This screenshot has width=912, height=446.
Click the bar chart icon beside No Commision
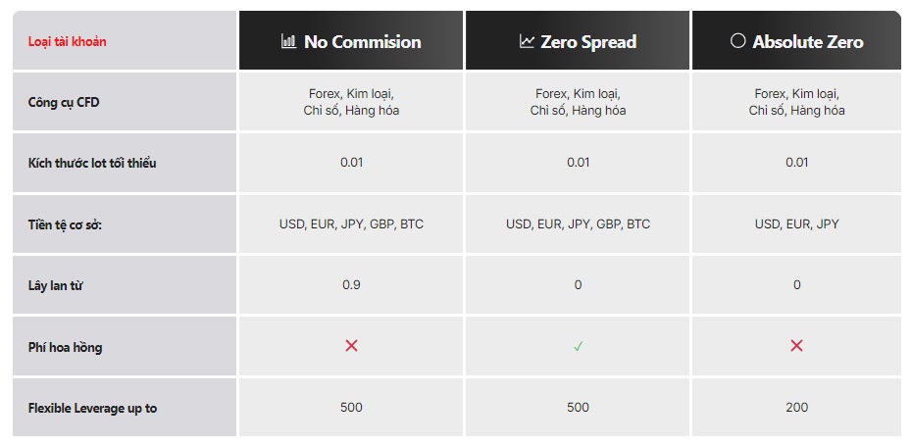point(288,41)
